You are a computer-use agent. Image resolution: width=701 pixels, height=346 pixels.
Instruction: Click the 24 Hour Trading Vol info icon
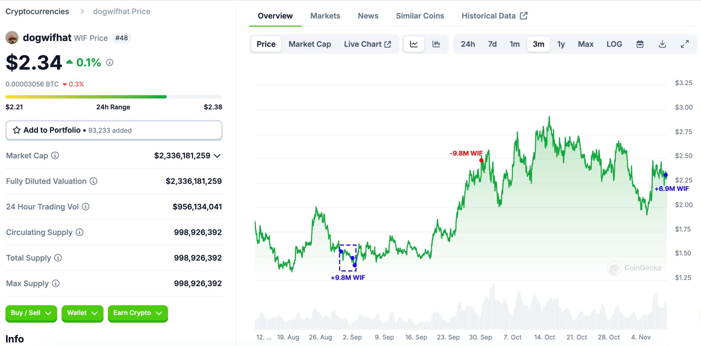point(86,207)
